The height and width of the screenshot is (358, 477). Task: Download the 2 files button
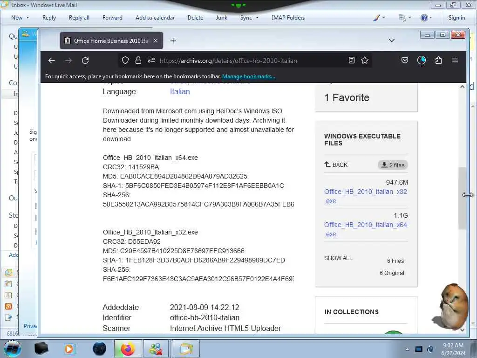[x=393, y=165]
